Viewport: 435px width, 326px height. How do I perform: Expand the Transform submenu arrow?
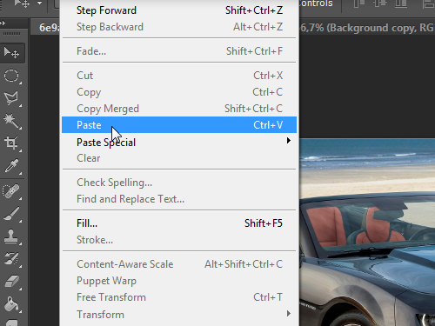point(288,314)
